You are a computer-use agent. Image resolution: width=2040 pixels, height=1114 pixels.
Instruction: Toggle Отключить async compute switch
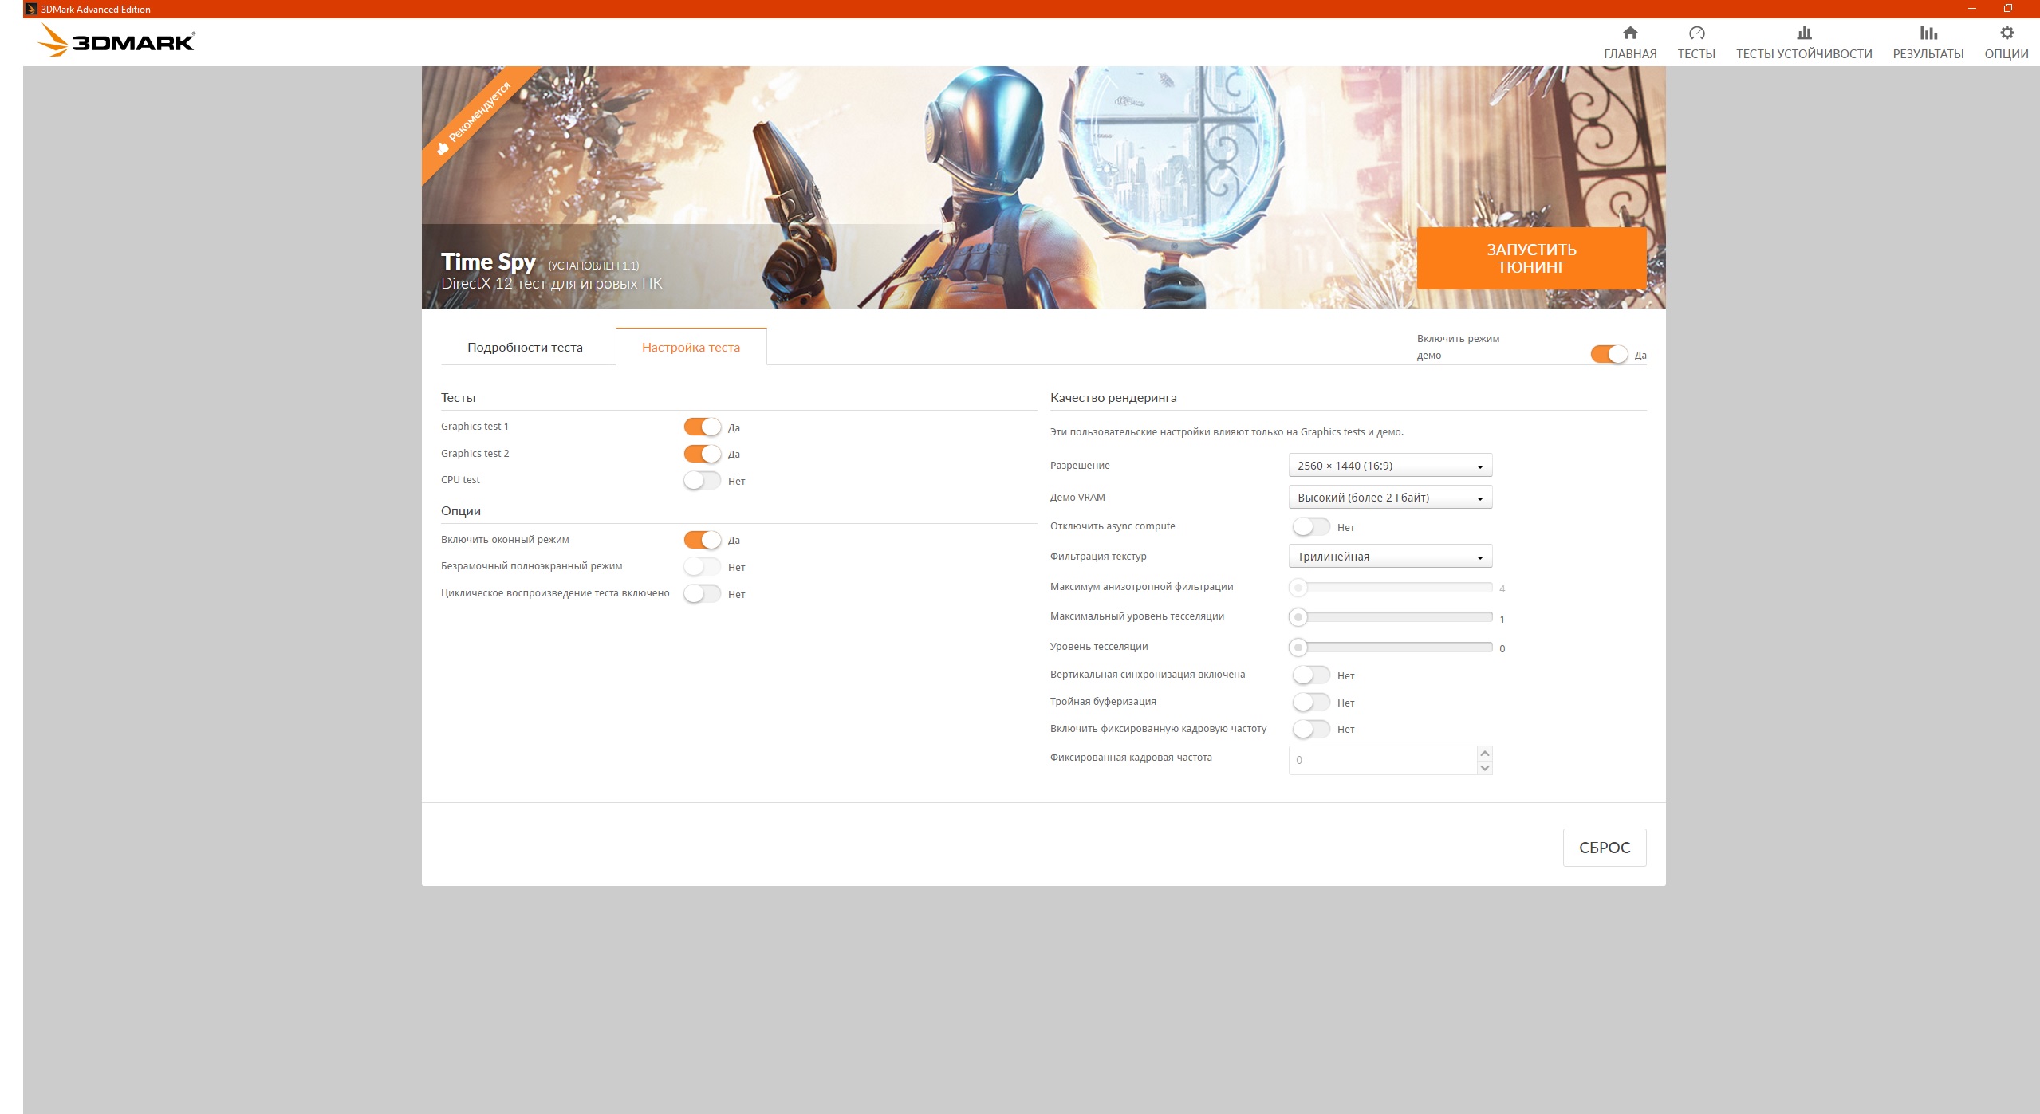coord(1311,527)
